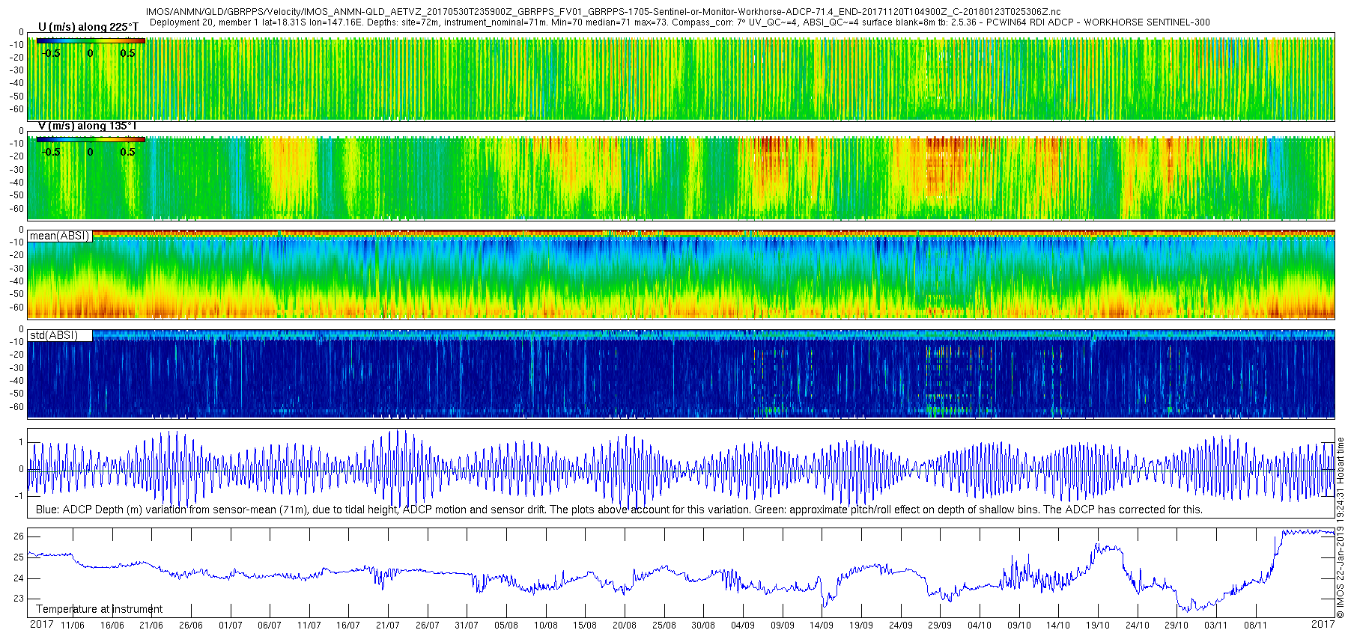This screenshot has height=636, width=1348.
Task: Click the 04/09 date tick label
Action: click(x=743, y=626)
